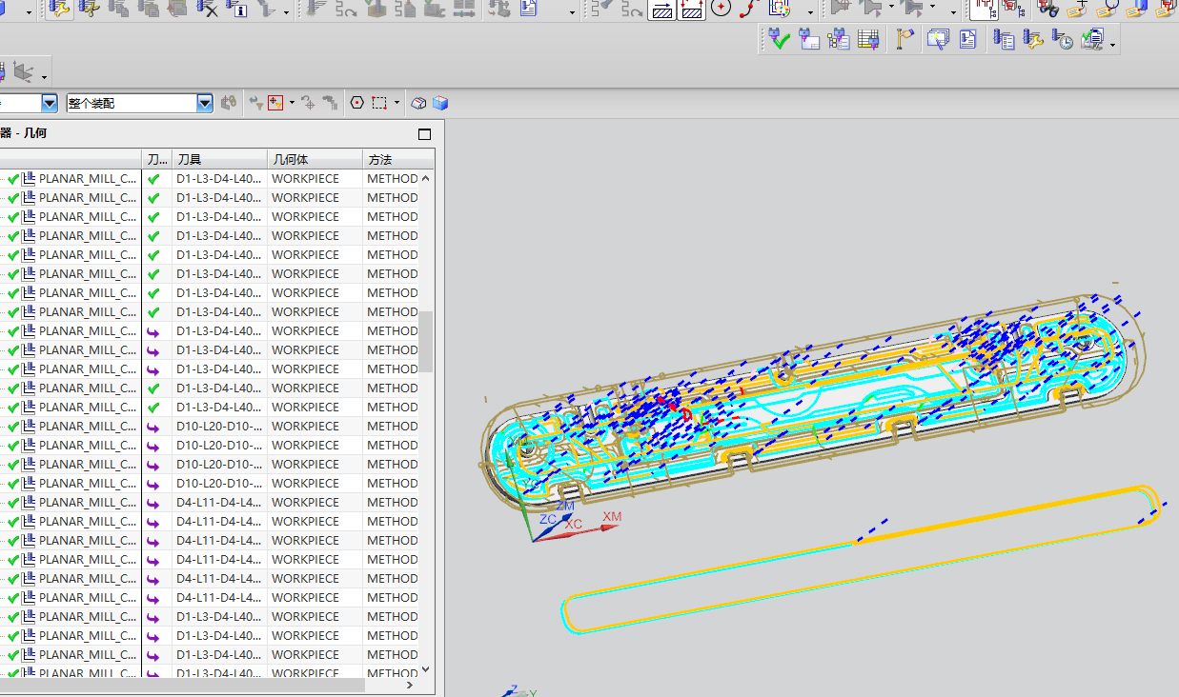The width and height of the screenshot is (1179, 697).
Task: Click the hexagon snap point icon
Action: (357, 103)
